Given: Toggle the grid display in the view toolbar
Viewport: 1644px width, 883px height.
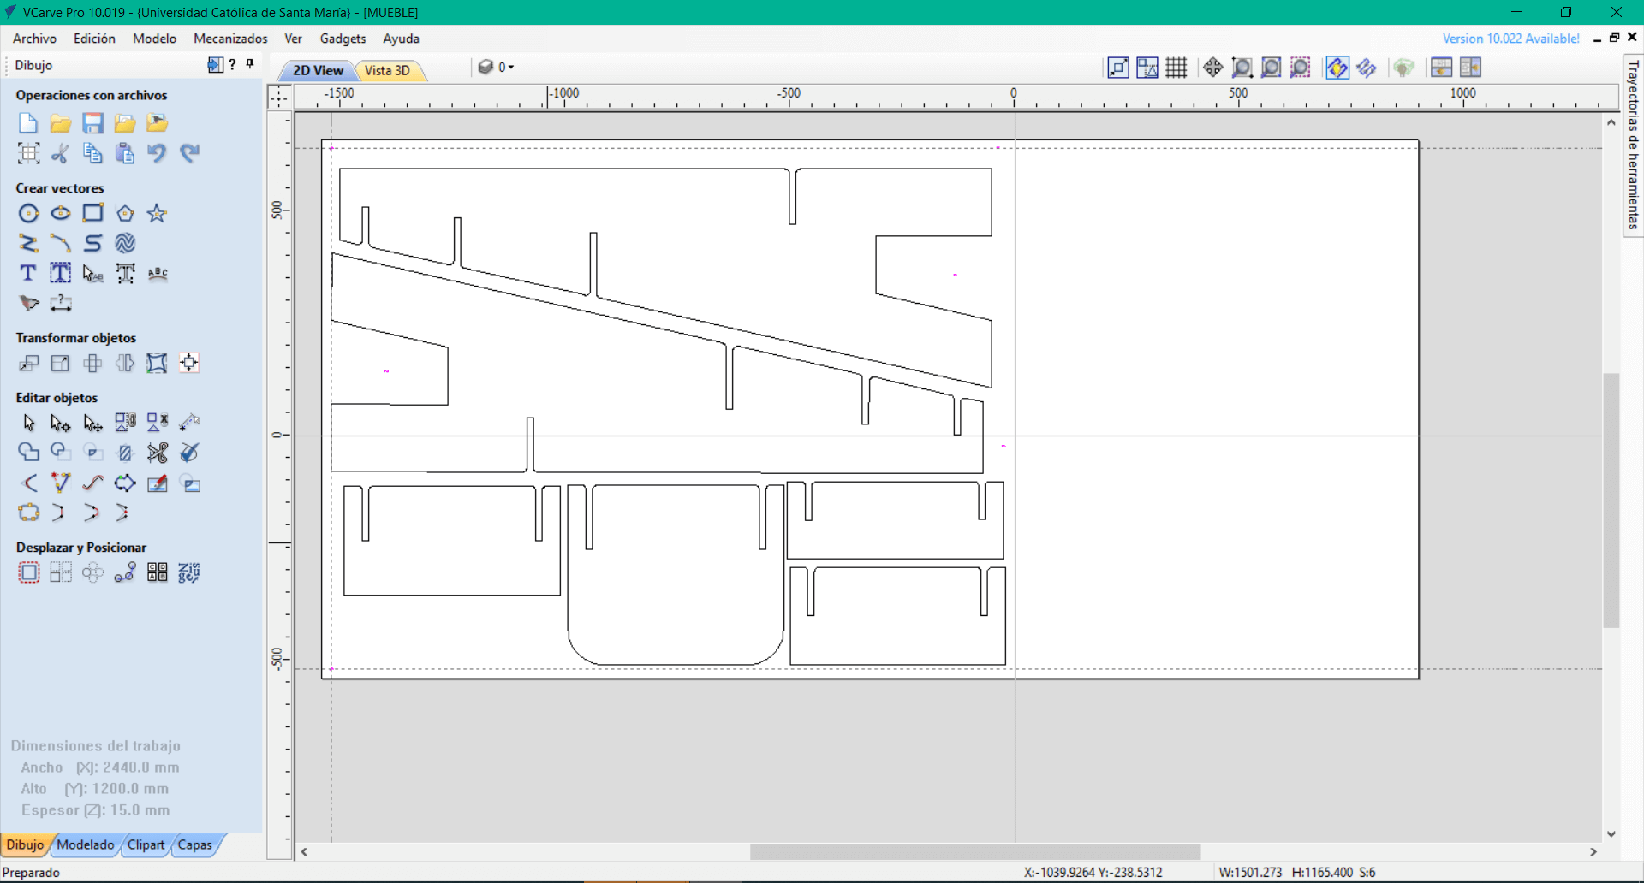Looking at the screenshot, I should [1176, 68].
